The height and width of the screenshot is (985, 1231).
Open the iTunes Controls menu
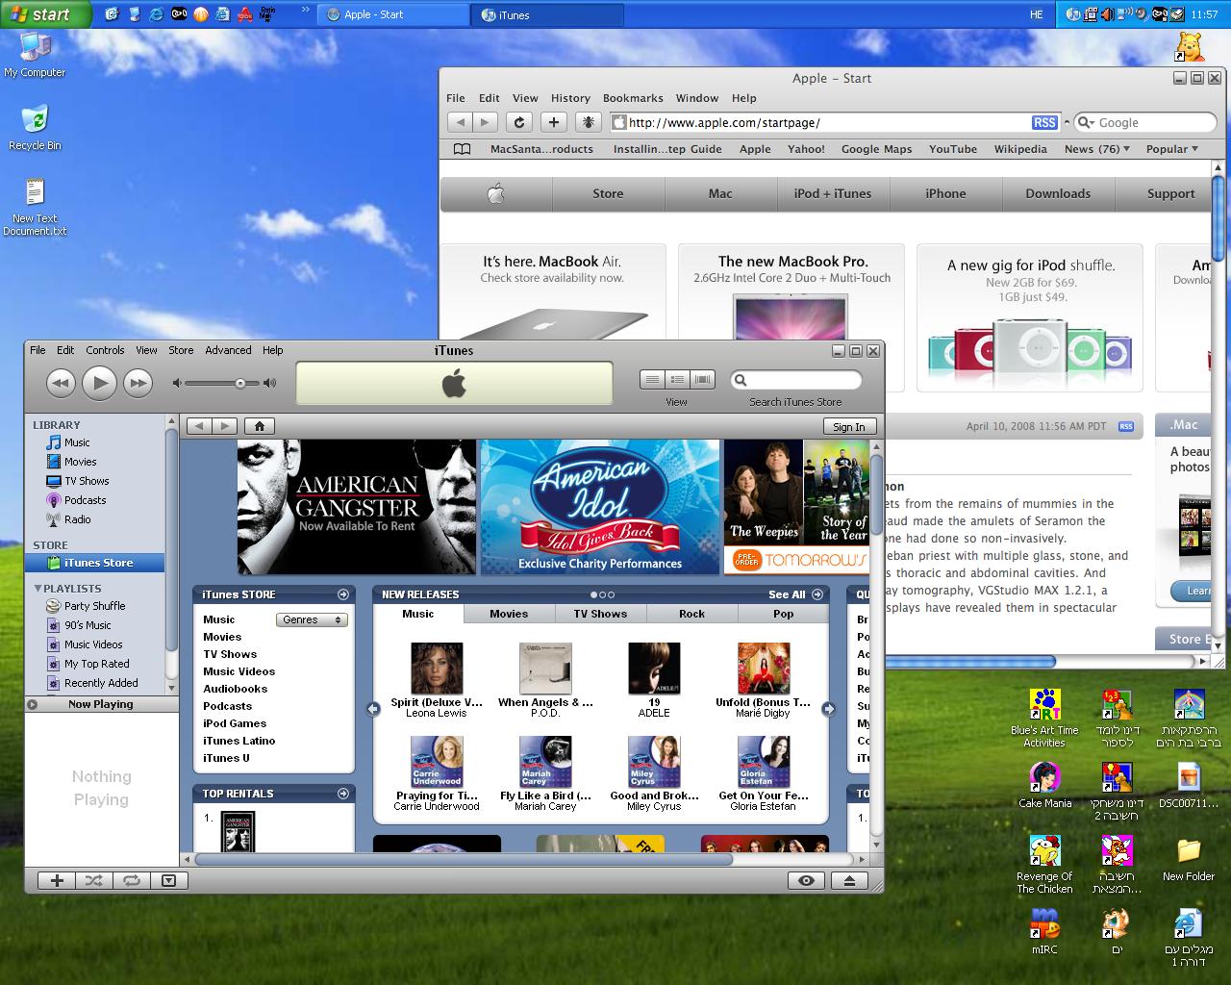tap(105, 350)
